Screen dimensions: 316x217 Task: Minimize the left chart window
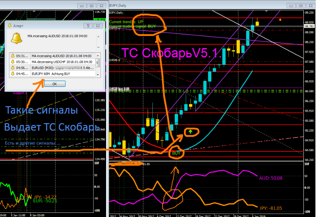pyautogui.click(x=82, y=6)
